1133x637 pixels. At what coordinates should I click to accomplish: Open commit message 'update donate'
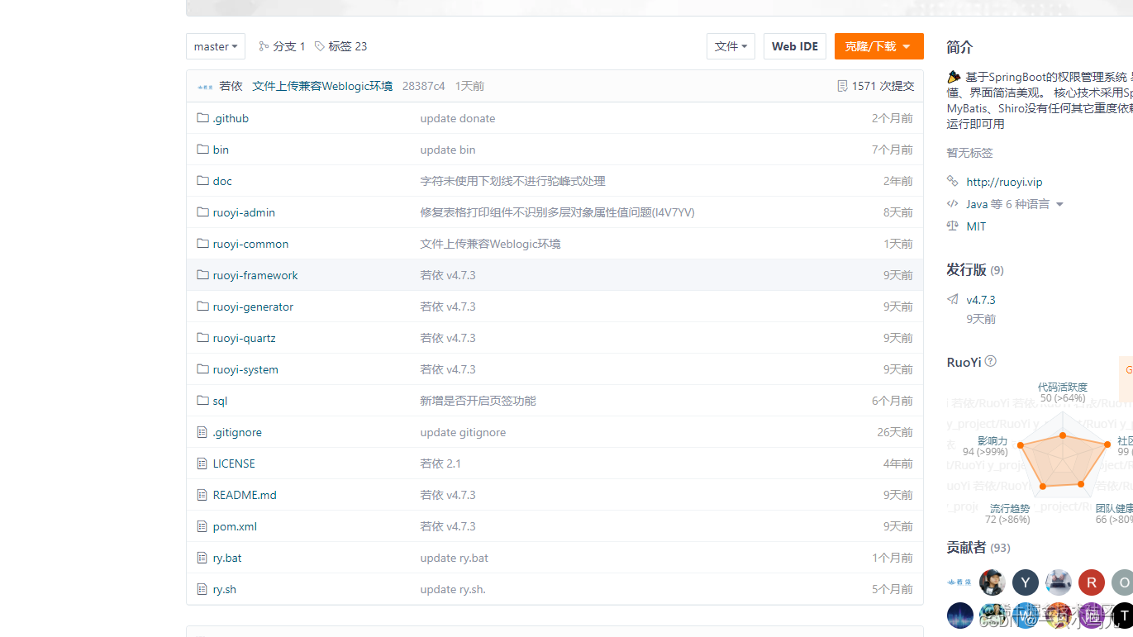[458, 118]
